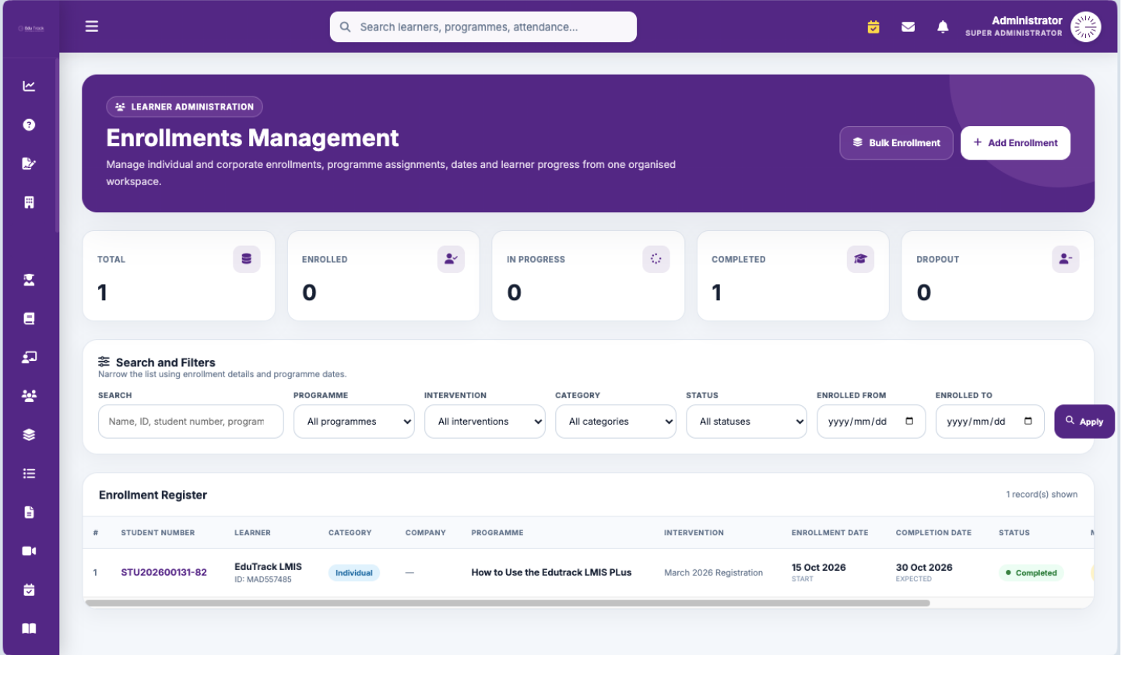Open the Administrator profile avatar

click(1085, 27)
